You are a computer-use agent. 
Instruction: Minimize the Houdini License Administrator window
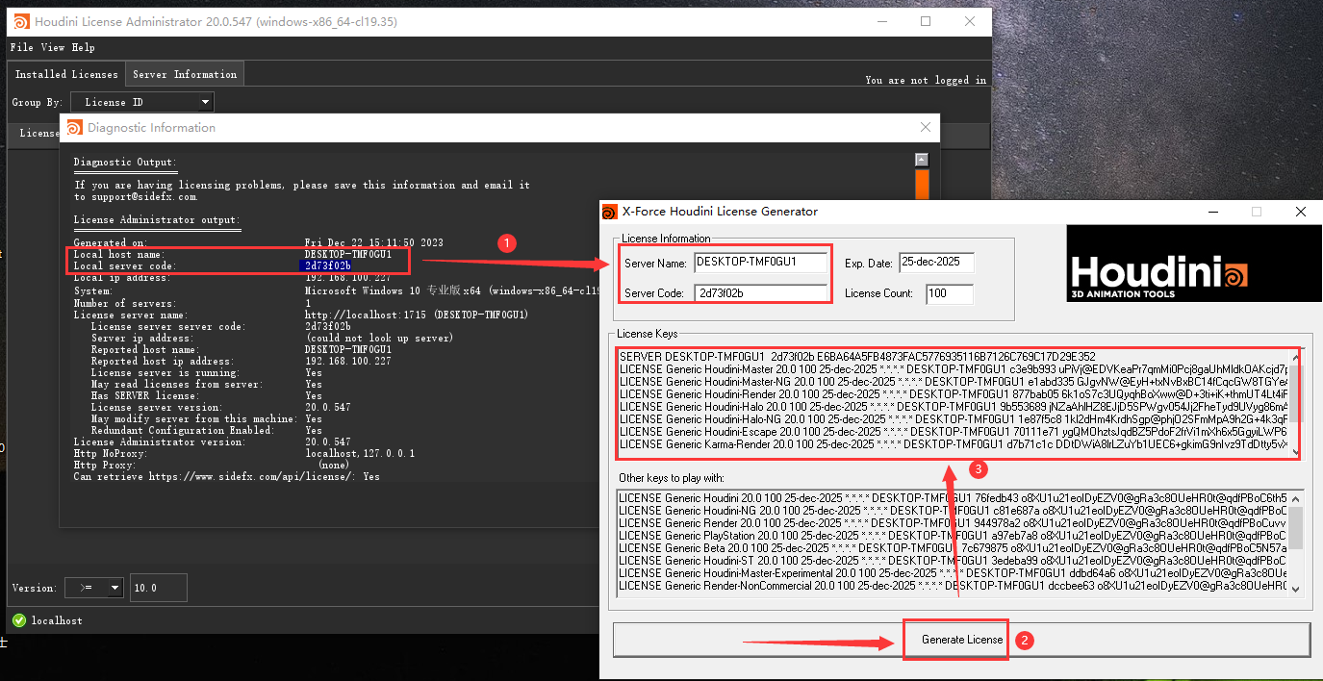[880, 21]
